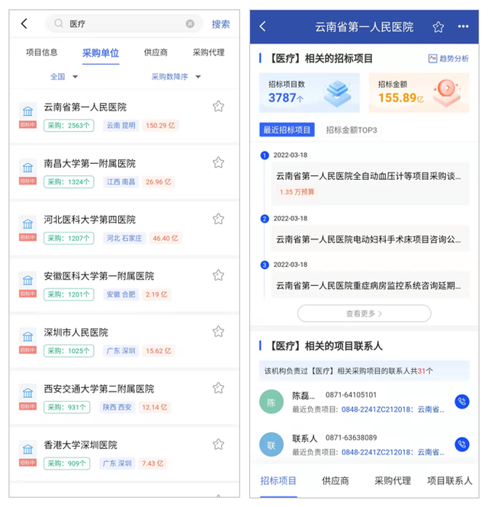Click the 云南 昆明 location tag

[x=121, y=126]
